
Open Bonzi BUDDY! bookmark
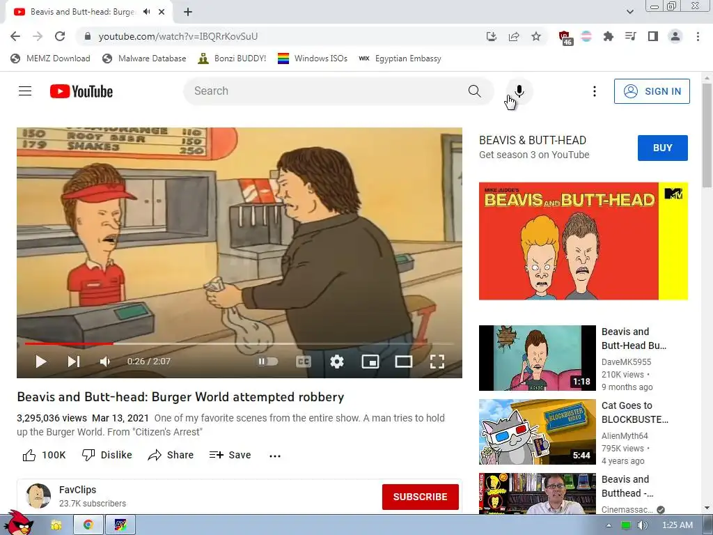[232, 59]
